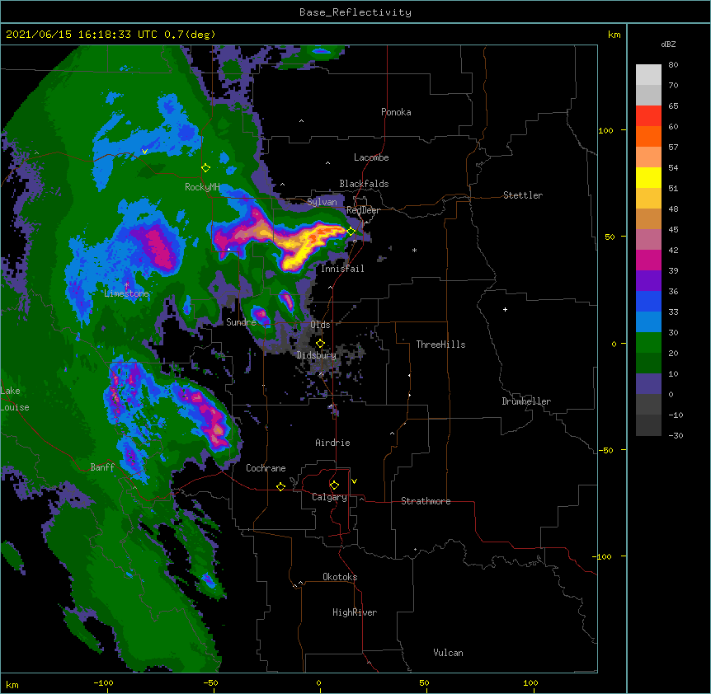The height and width of the screenshot is (694, 711).
Task: Click the -100 tick on the bottom axis
Action: coord(103,682)
